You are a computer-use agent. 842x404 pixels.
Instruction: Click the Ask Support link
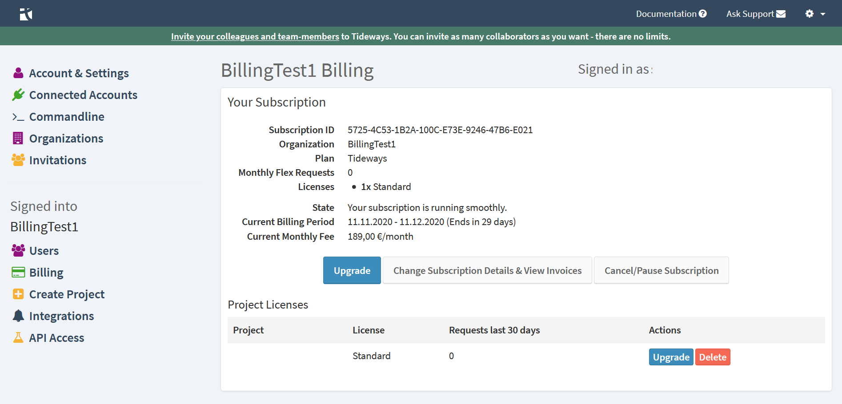coord(750,14)
